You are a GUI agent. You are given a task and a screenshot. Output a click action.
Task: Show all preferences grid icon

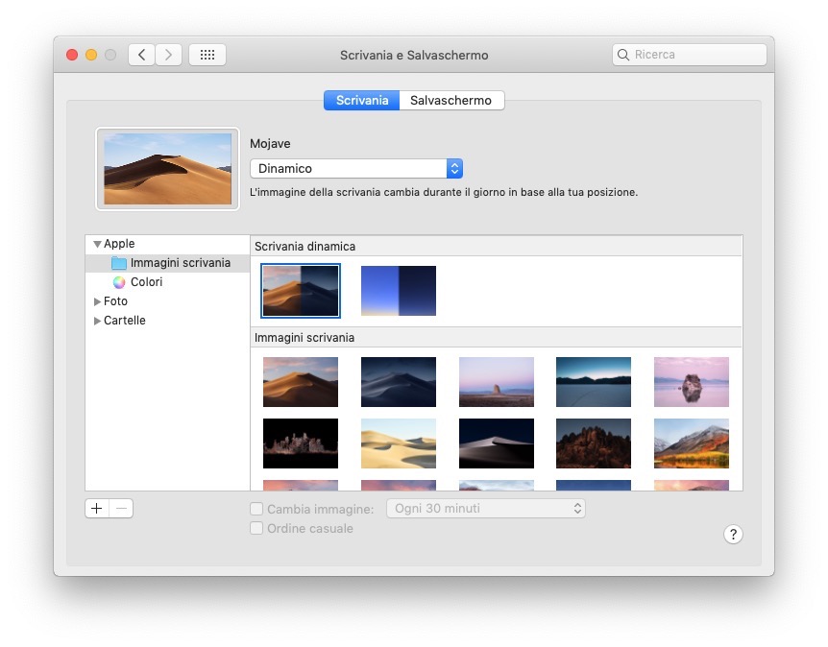point(207,55)
